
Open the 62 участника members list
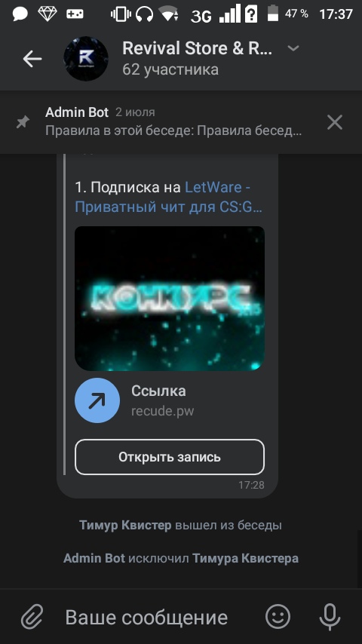point(170,69)
